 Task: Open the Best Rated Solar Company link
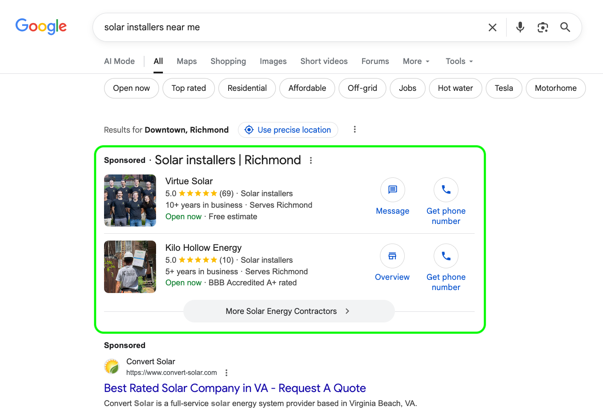tap(235, 388)
